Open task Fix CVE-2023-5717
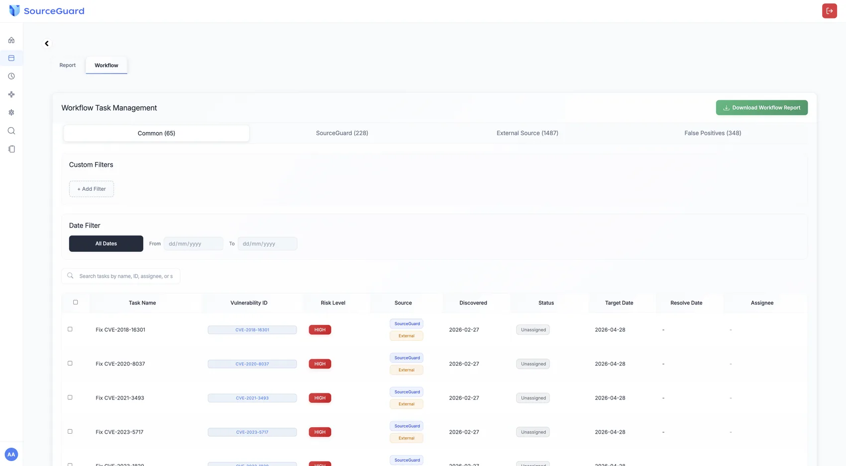The image size is (846, 466). tap(119, 432)
